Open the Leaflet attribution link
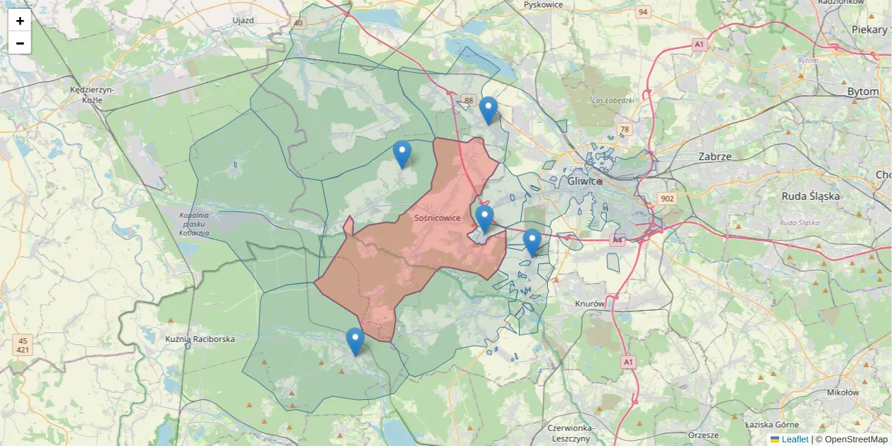Screen dimensions: 892x446 coord(795,439)
